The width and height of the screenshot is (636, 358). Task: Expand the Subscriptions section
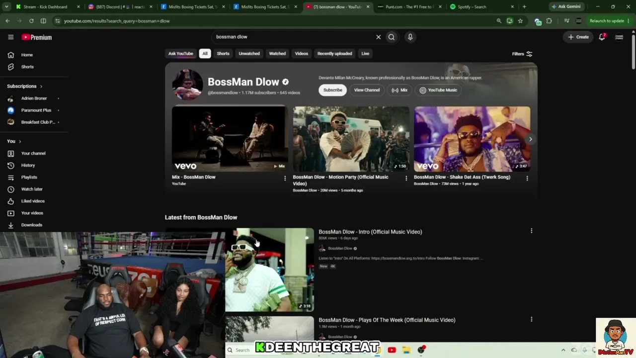(x=25, y=86)
